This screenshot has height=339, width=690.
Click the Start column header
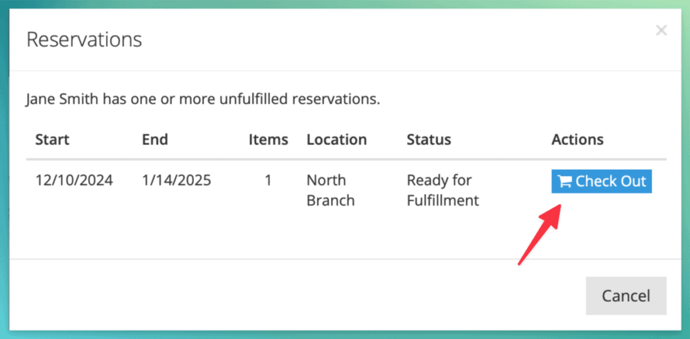coord(52,140)
